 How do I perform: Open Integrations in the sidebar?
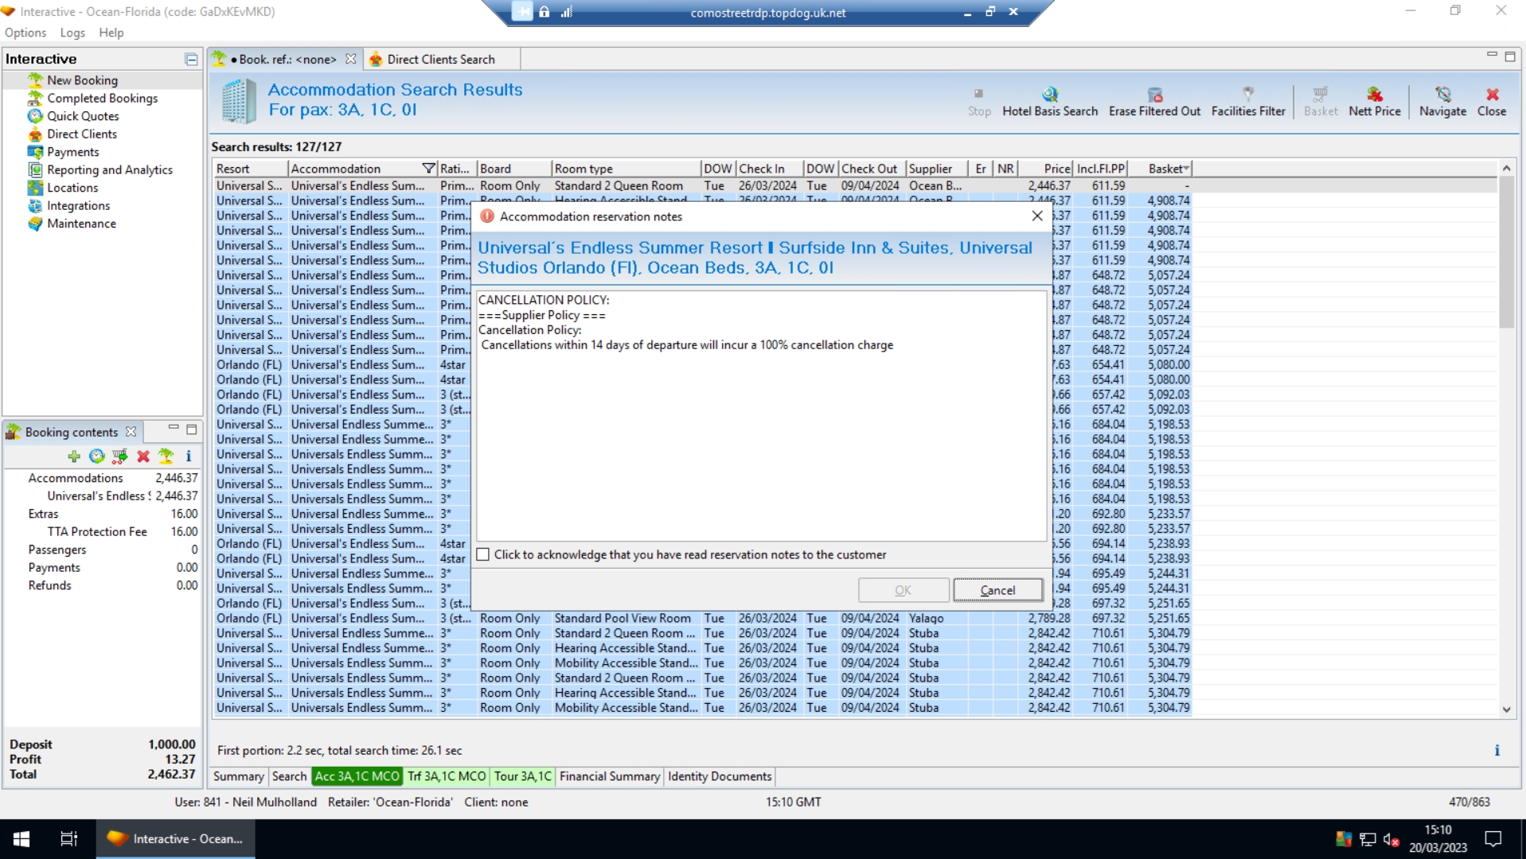coord(79,205)
